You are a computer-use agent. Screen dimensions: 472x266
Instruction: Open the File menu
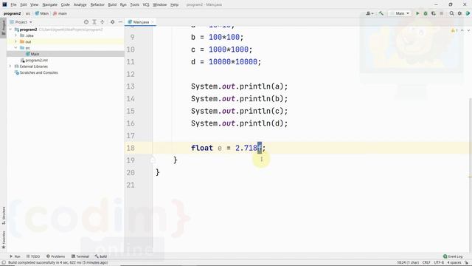click(13, 5)
